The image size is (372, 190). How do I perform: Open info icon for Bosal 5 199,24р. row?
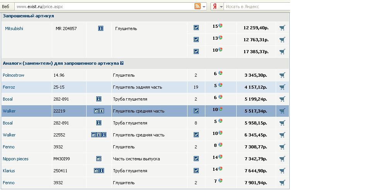99,99
